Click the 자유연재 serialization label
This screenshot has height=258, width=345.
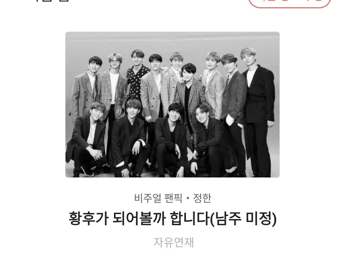(173, 242)
